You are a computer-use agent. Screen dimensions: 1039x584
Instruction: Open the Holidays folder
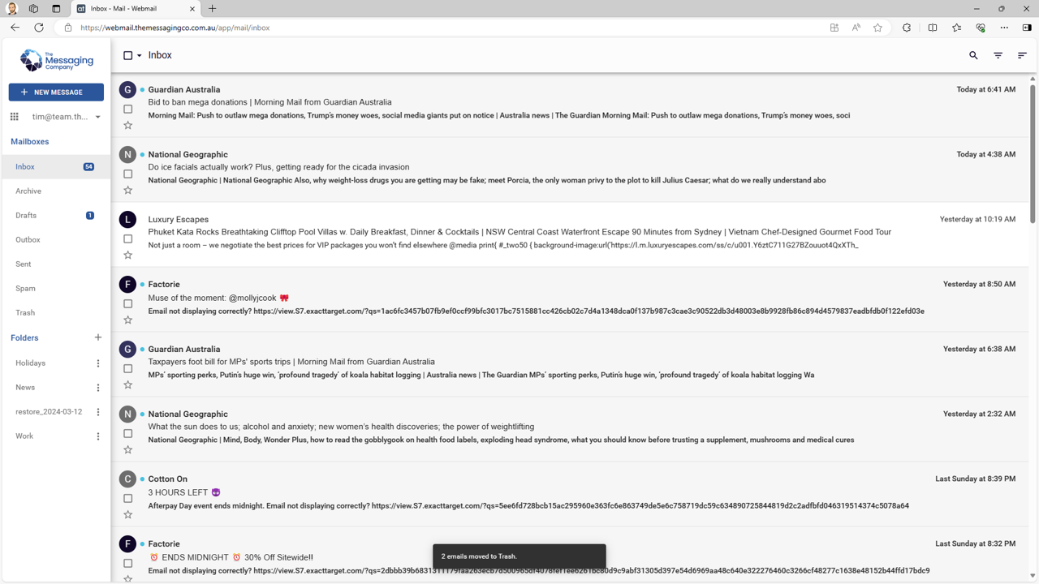30,363
